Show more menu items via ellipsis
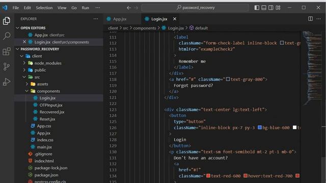 pyautogui.click(x=97, y=8)
